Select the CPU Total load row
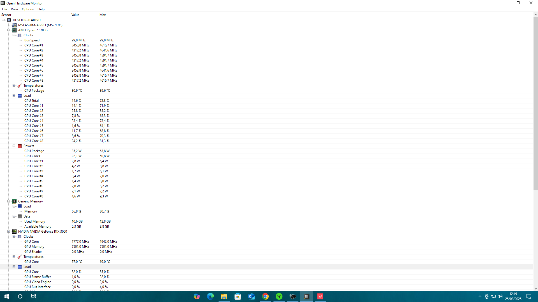Viewport: 538px width, 302px height. tap(266, 101)
